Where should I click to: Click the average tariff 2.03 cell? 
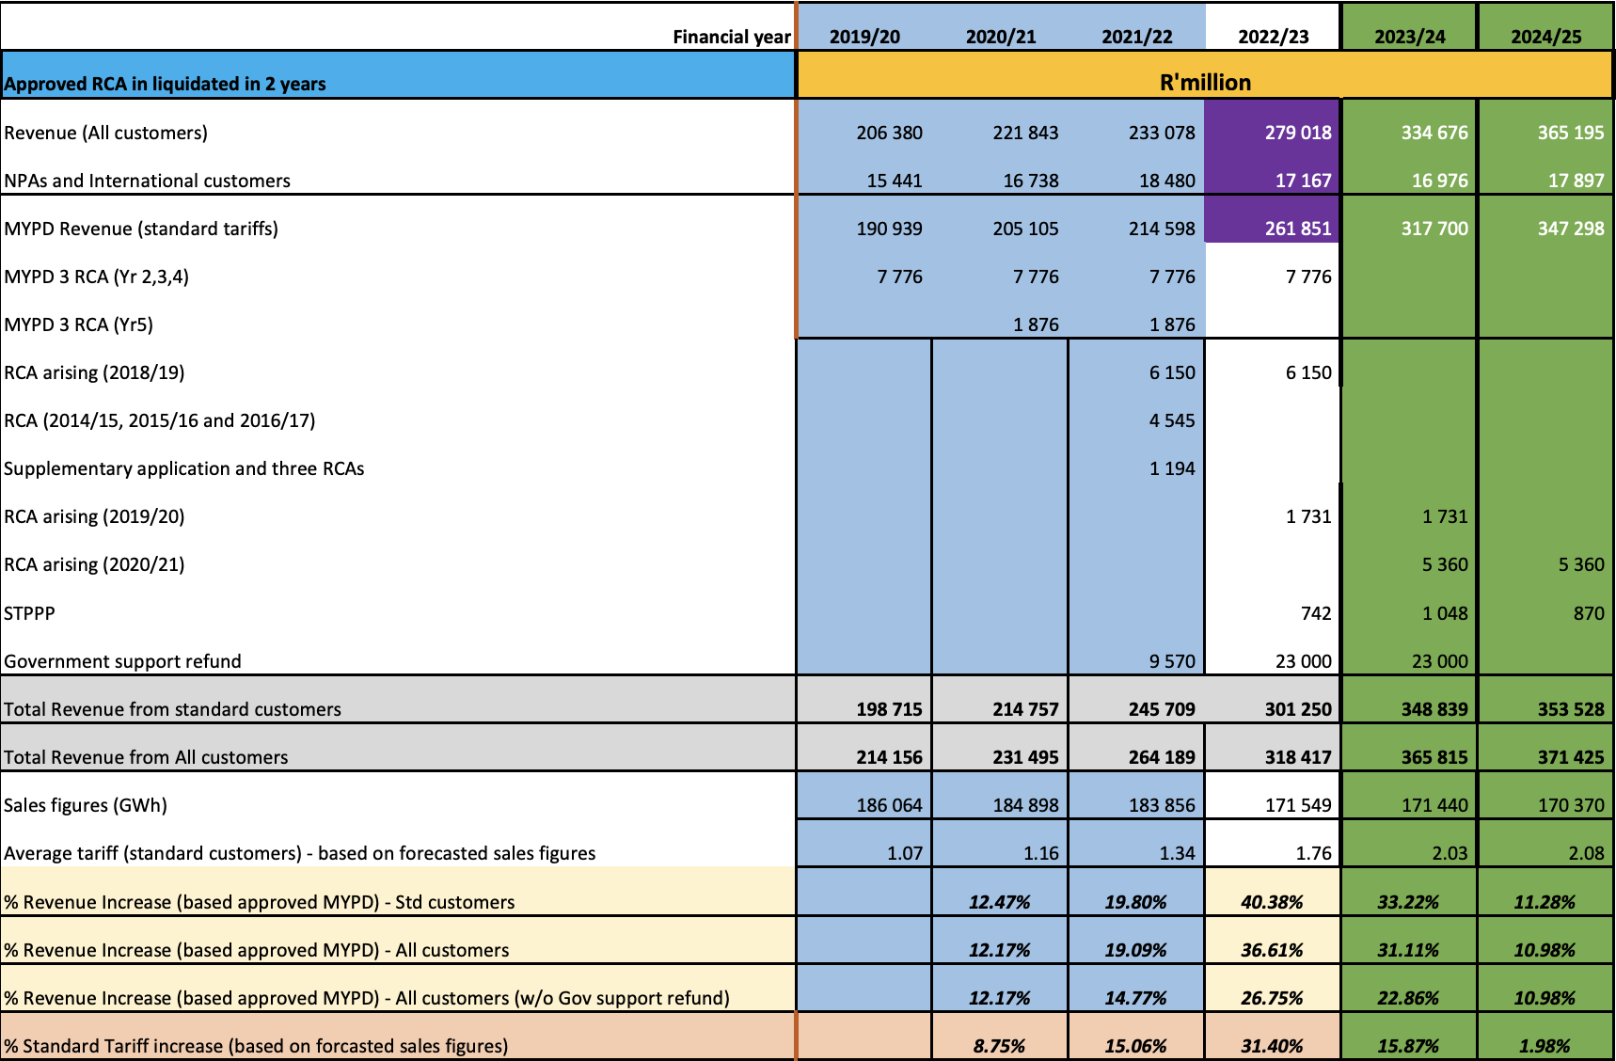[1449, 853]
